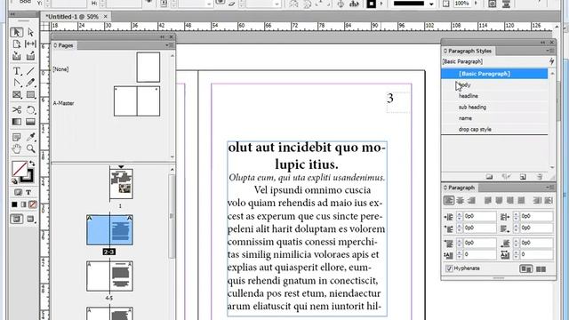Screen dimensions: 569x320
Task: Apply the headline paragraph style
Action: [494, 96]
